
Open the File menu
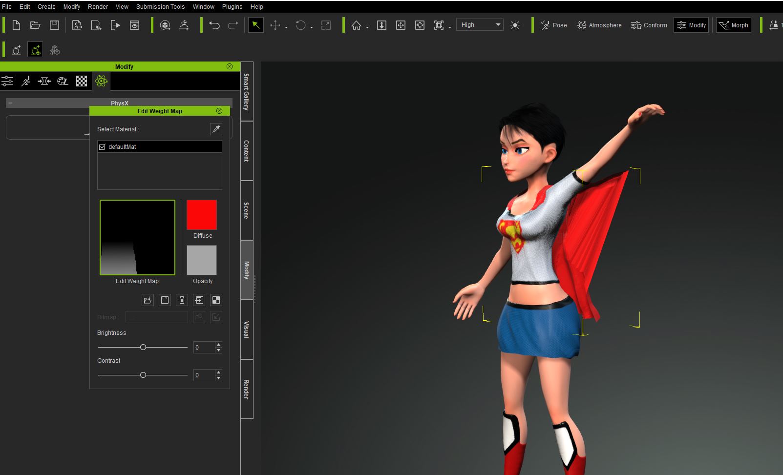point(7,7)
